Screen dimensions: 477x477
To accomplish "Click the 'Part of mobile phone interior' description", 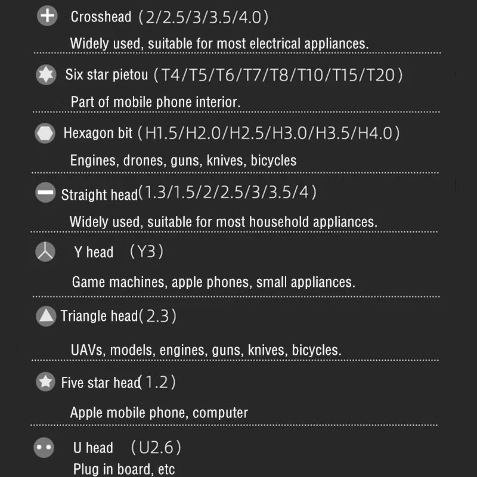I will (156, 102).
